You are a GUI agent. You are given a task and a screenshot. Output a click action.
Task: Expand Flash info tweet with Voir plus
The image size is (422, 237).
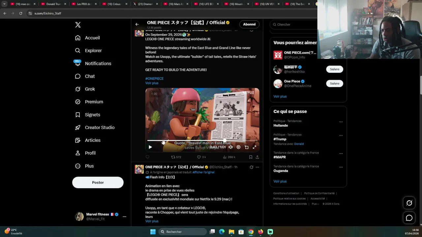point(152,221)
